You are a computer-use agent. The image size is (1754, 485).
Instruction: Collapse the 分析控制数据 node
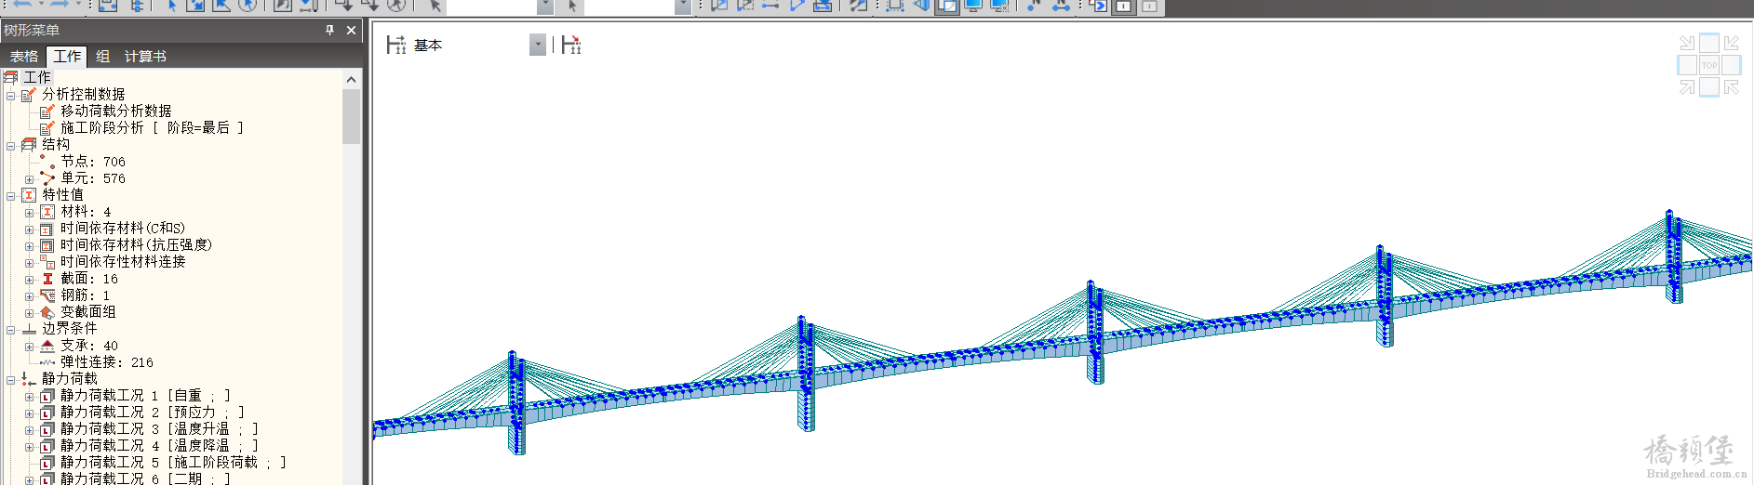point(11,95)
